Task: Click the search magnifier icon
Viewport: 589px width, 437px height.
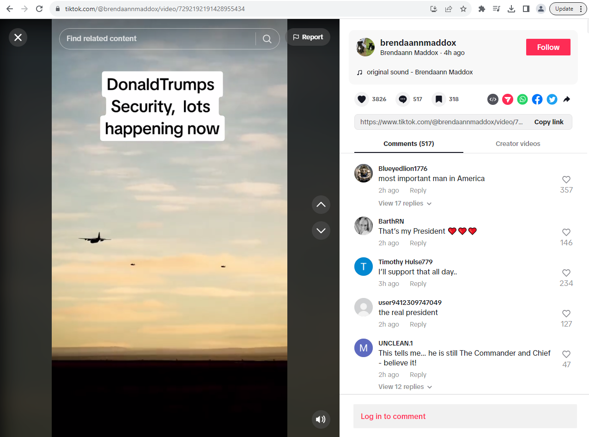Action: point(267,39)
